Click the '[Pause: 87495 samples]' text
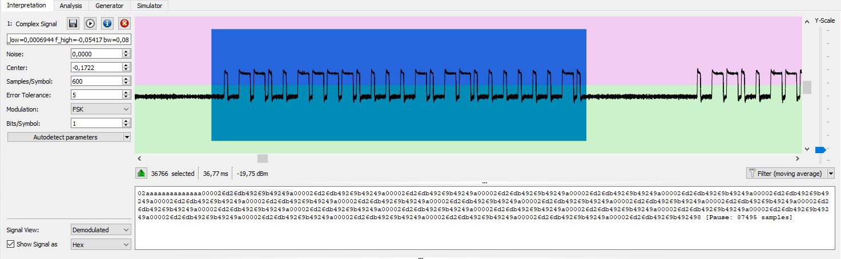This screenshot has width=841, height=259. pos(749,217)
